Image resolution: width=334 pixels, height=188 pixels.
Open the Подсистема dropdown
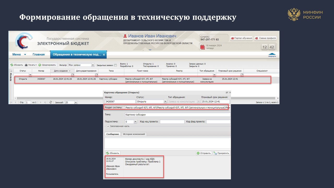pos(135,122)
